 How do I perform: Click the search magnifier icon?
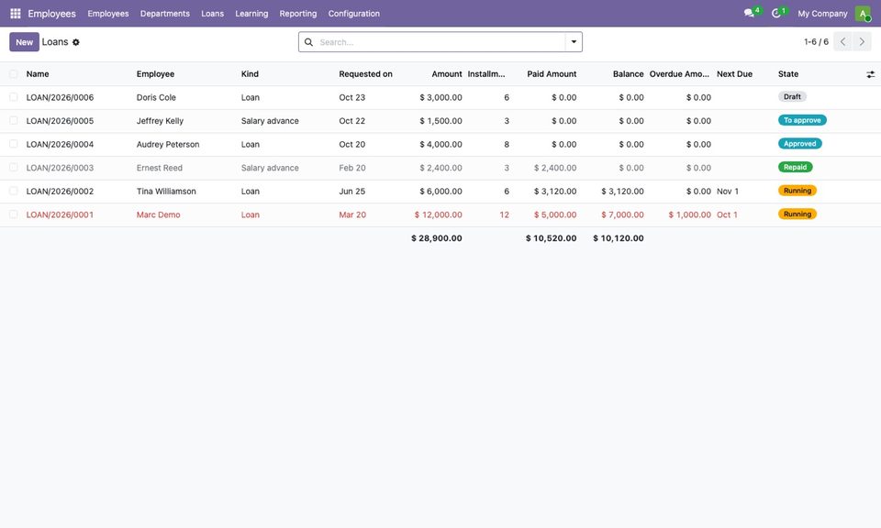click(308, 42)
